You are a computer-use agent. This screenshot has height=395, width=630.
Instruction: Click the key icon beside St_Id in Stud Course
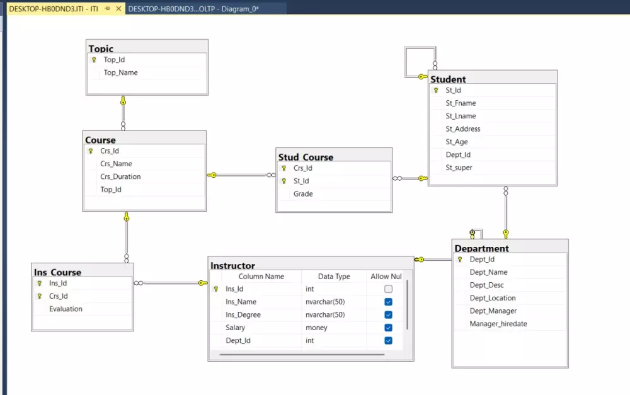[283, 181]
